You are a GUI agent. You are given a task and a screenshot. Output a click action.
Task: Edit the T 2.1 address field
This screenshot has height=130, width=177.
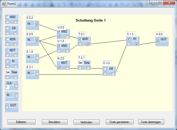82,58
